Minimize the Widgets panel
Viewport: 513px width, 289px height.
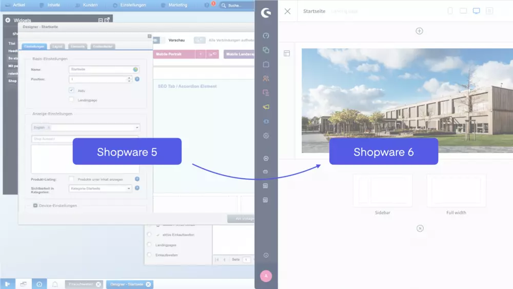click(101, 21)
